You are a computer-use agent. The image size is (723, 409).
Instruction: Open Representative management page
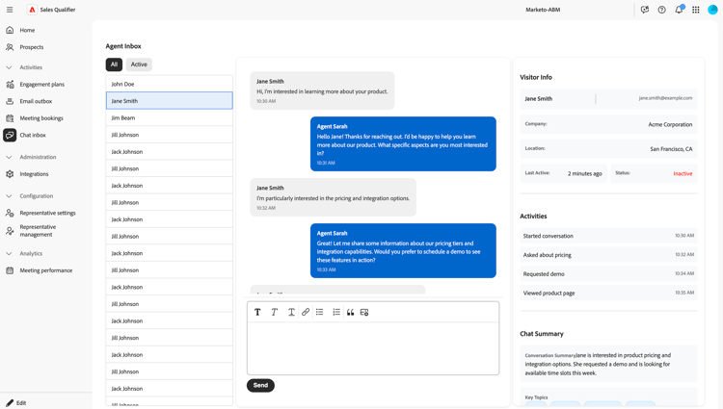pos(38,231)
